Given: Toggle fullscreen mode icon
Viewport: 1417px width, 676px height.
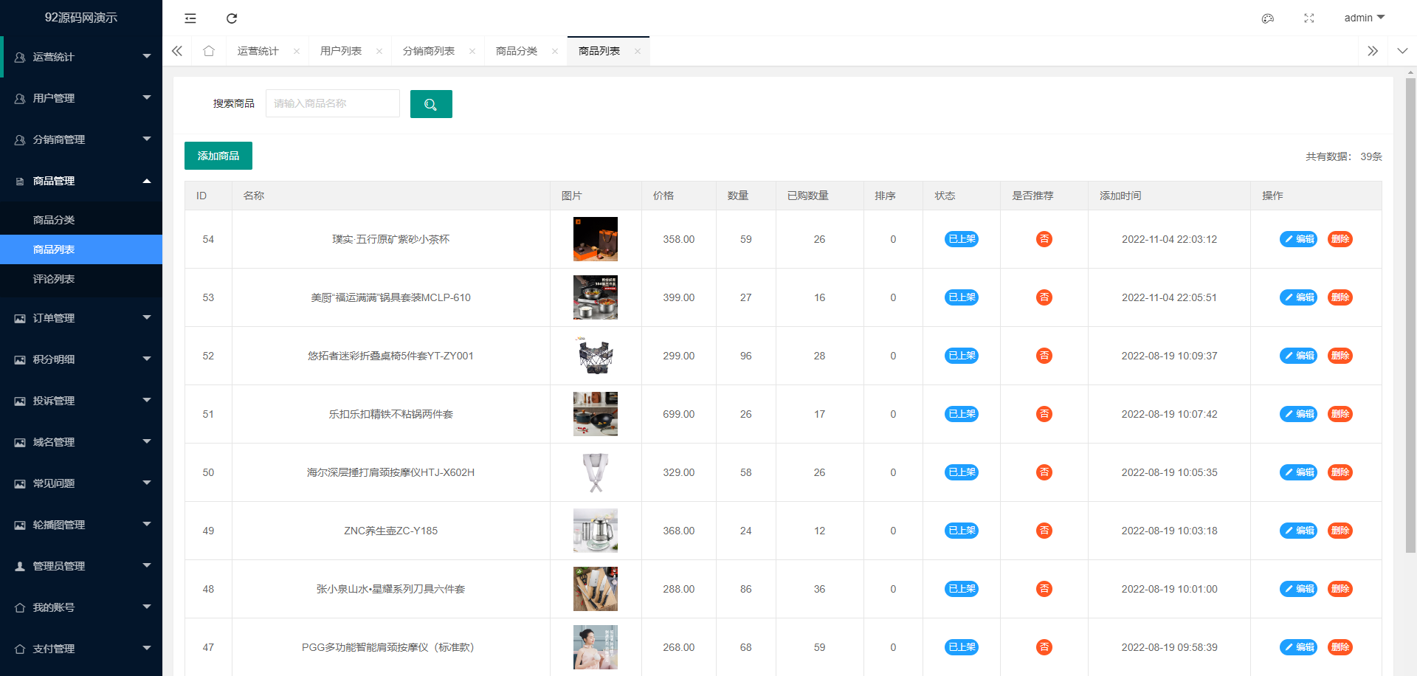Looking at the screenshot, I should pos(1309,18).
